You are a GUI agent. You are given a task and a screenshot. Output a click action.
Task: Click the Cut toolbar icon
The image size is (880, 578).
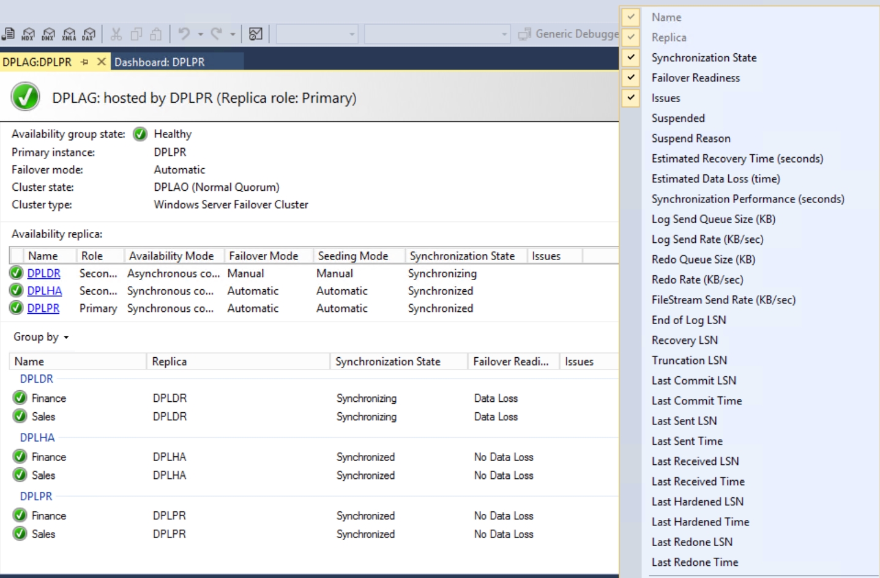pyautogui.click(x=116, y=34)
